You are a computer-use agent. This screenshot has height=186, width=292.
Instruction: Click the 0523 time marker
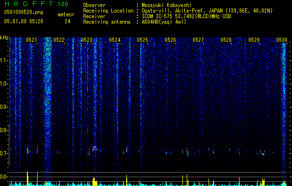(87, 40)
